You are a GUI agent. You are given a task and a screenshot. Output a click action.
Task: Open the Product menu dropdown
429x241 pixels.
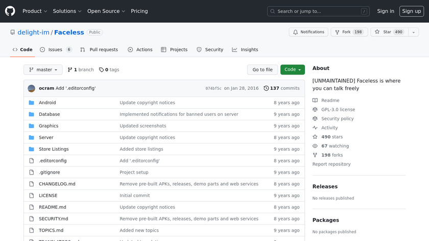click(35, 11)
